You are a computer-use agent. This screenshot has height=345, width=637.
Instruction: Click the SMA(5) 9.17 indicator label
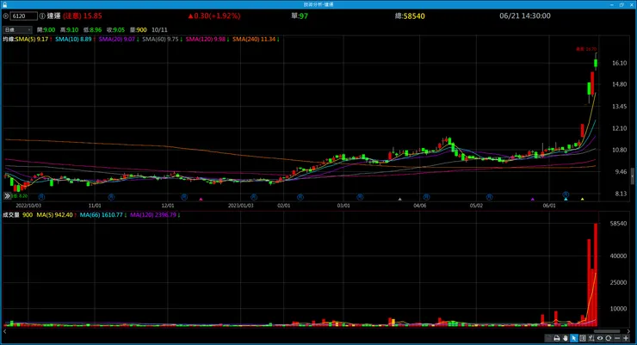(x=34, y=40)
